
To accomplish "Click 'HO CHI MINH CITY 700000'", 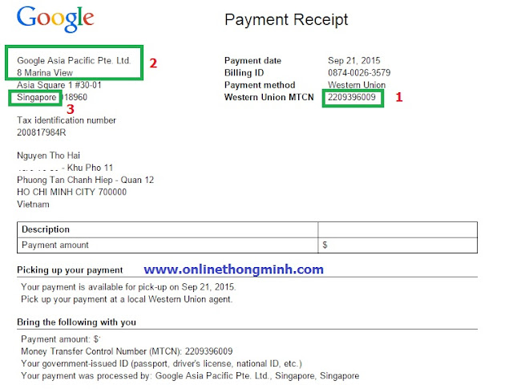I will point(71,192).
